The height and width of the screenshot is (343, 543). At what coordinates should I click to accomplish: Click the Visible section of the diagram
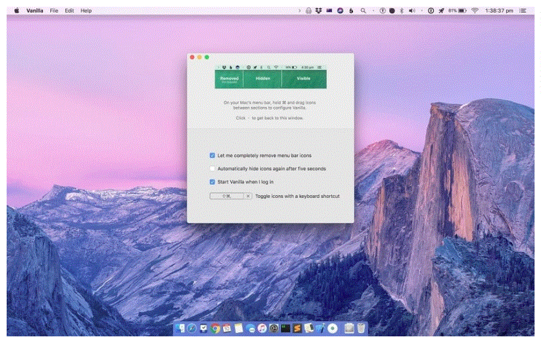click(304, 79)
